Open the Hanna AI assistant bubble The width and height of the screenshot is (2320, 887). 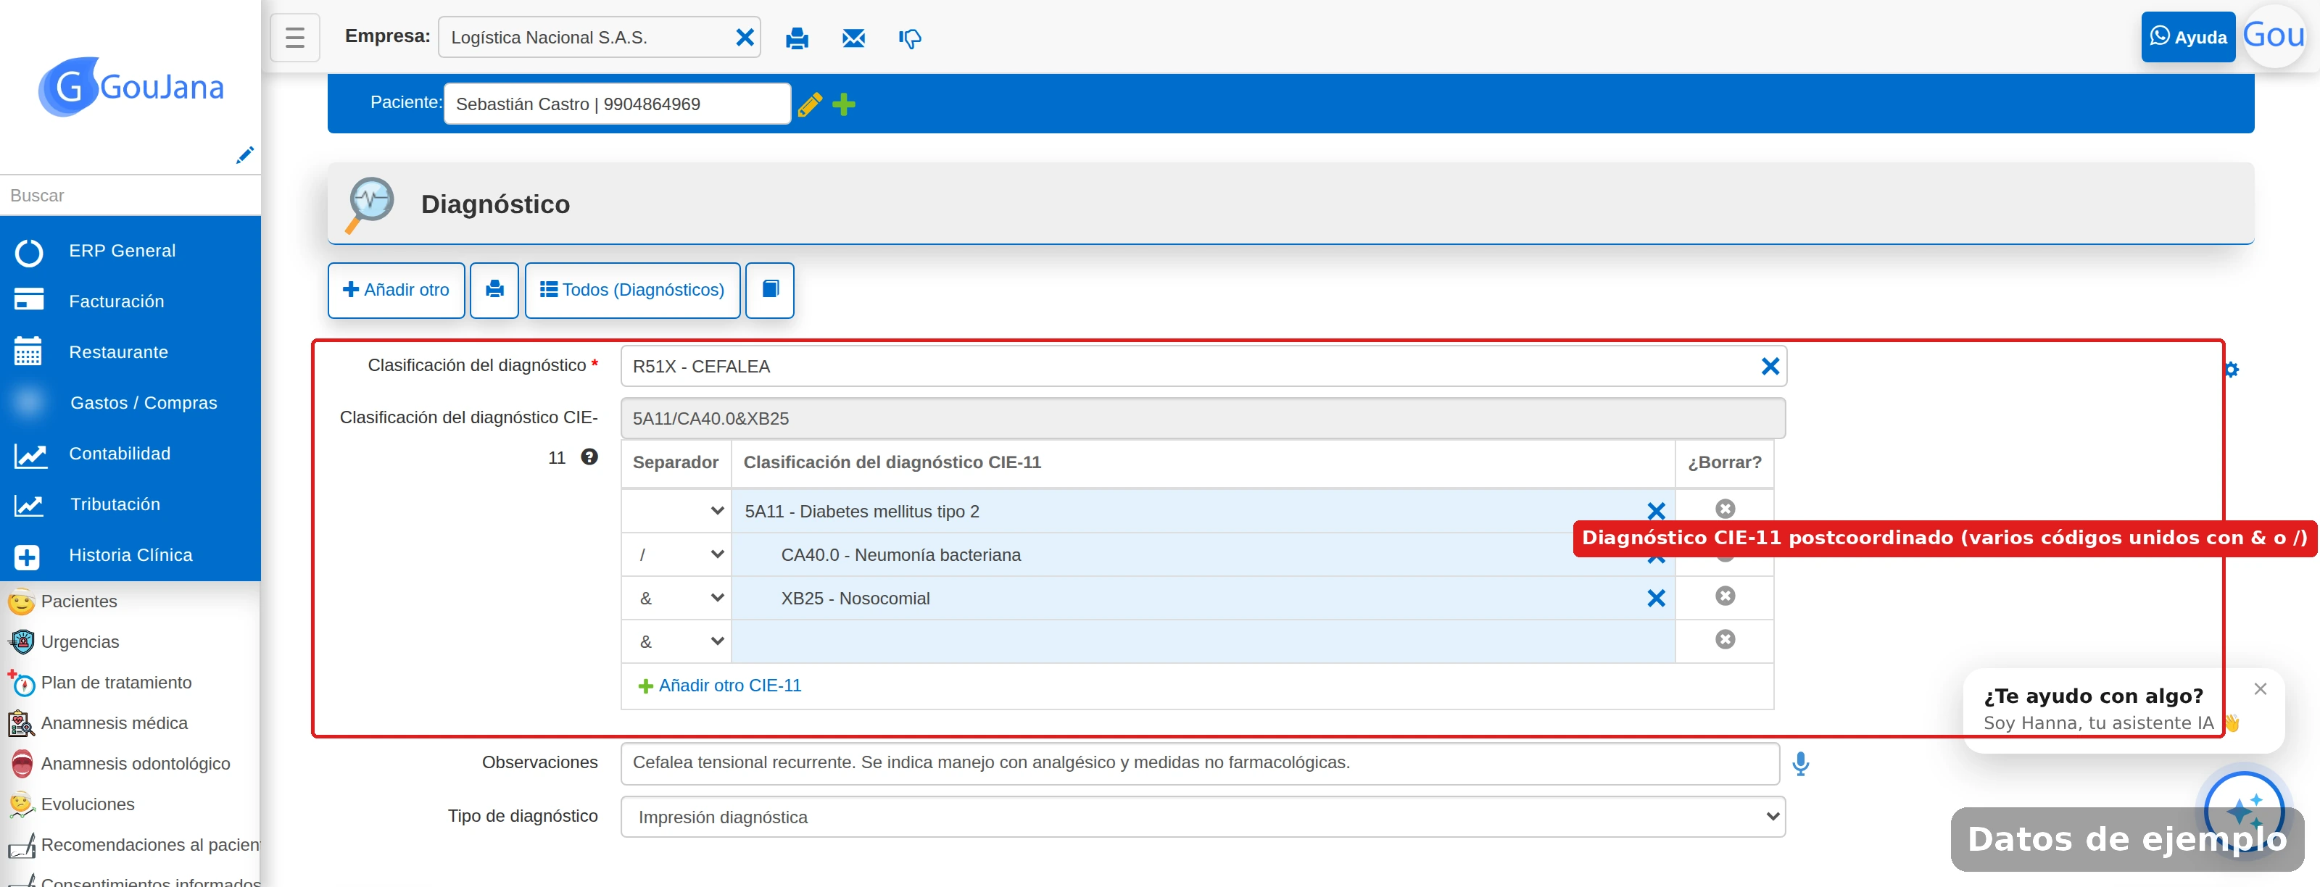pyautogui.click(x=2243, y=812)
